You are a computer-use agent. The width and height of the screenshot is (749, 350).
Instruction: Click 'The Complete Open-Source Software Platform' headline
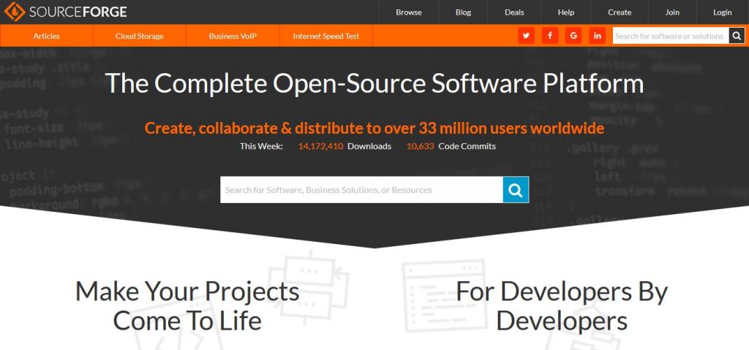374,83
